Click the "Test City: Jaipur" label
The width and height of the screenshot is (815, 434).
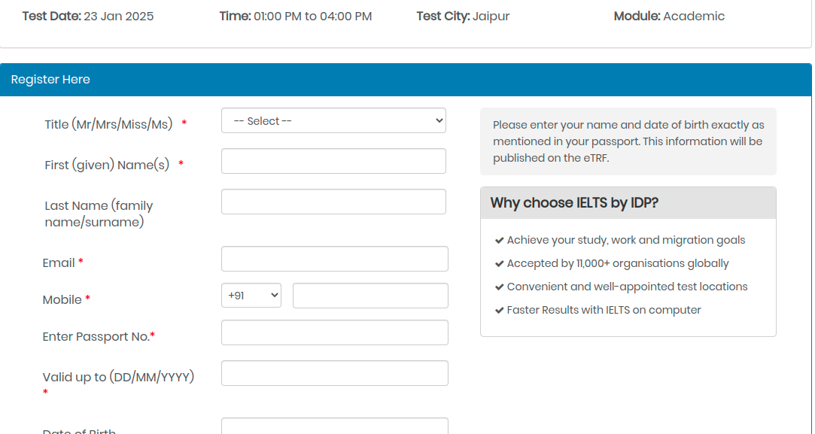(463, 16)
